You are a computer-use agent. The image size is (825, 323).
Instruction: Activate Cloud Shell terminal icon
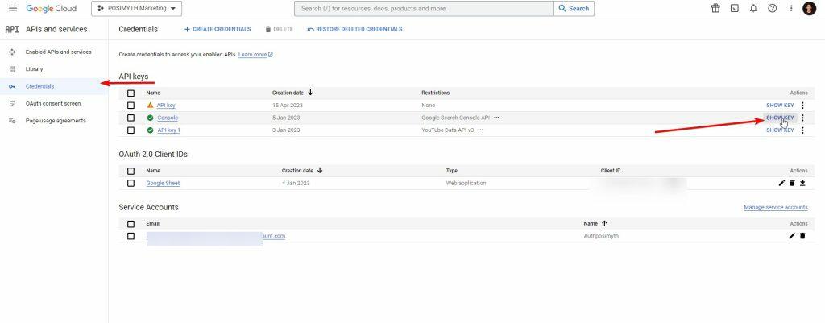pos(735,8)
